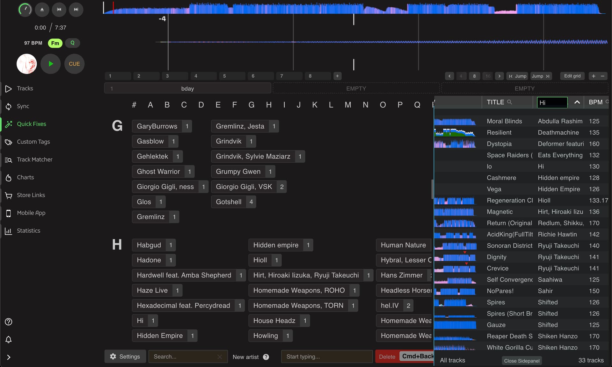This screenshot has height=367, width=612.
Task: Select beat jump size 8
Action: click(x=474, y=76)
